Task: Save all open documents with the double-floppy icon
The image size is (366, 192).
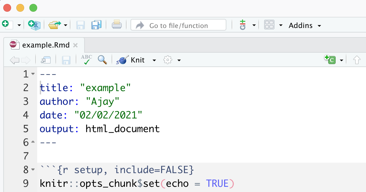Action: click(97, 25)
